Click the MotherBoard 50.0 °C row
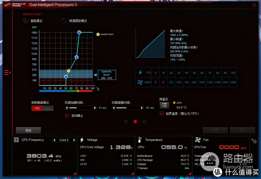The image size is (261, 179). [163, 156]
